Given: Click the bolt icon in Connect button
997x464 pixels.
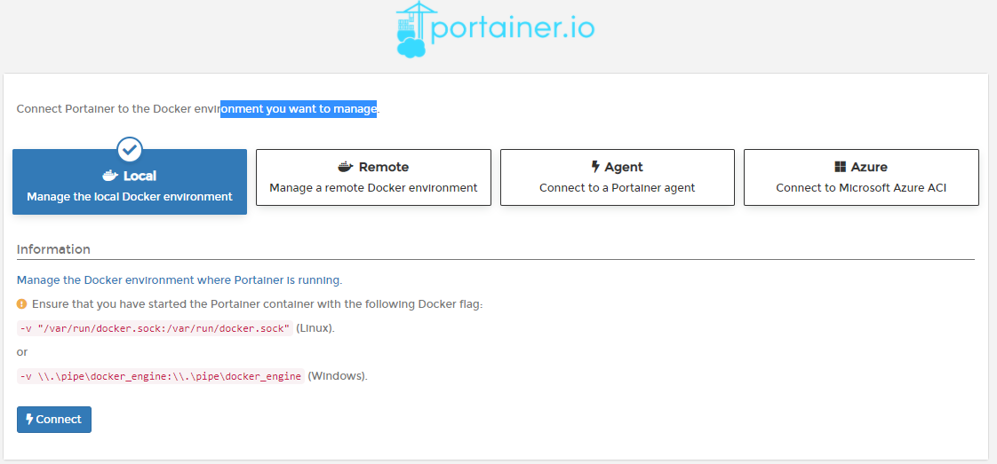Looking at the screenshot, I should tap(29, 419).
